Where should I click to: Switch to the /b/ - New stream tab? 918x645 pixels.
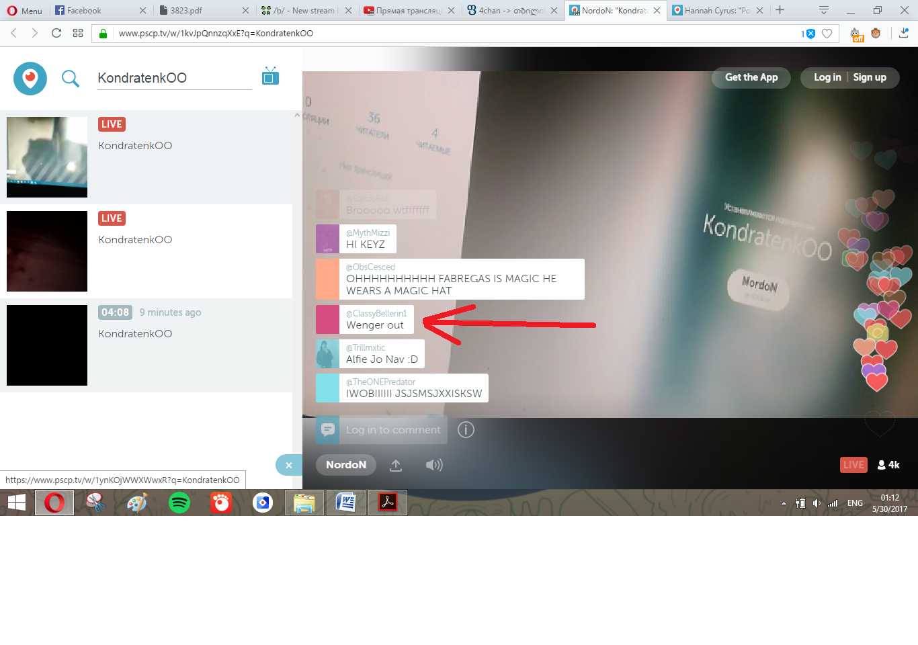click(x=306, y=11)
